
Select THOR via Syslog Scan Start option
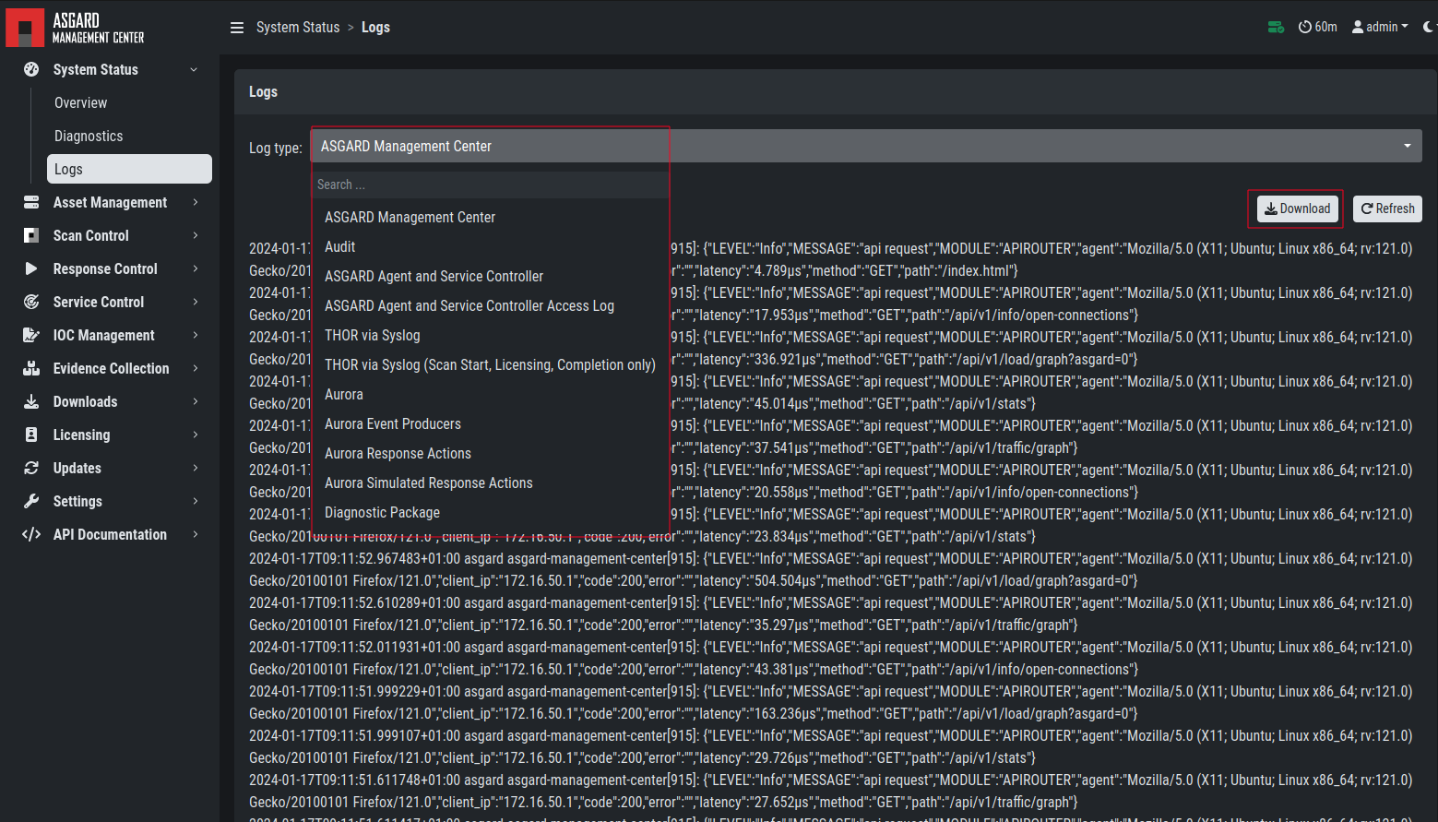tap(491, 364)
